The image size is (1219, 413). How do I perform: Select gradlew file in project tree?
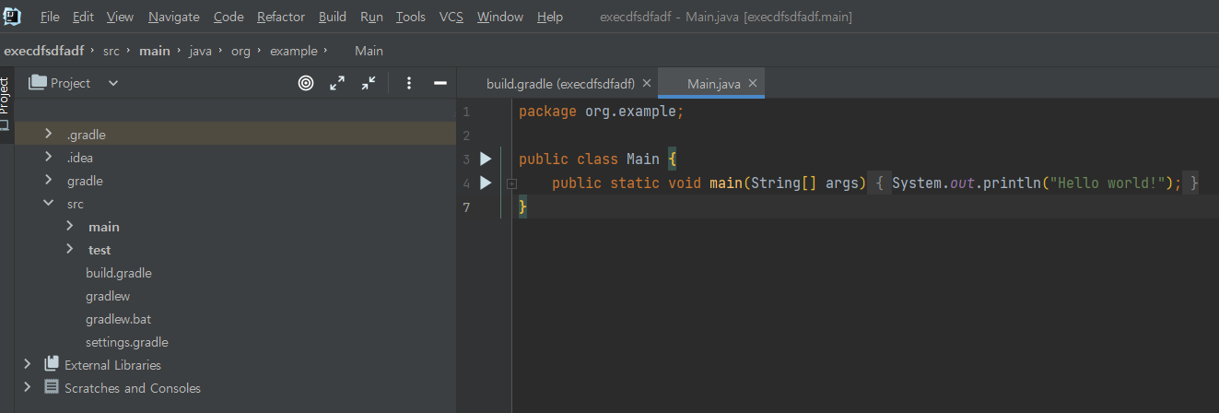coord(108,296)
